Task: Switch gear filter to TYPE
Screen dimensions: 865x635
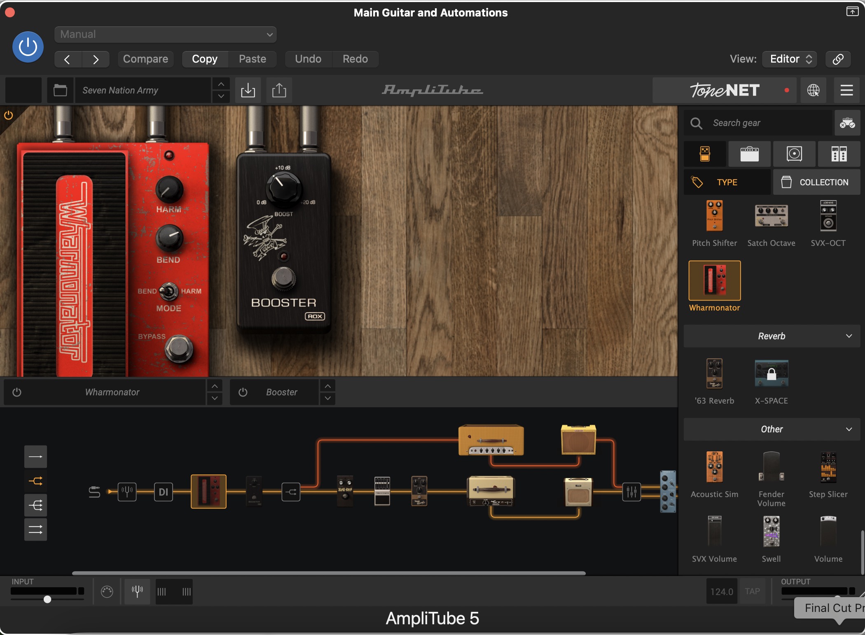Action: click(x=727, y=182)
